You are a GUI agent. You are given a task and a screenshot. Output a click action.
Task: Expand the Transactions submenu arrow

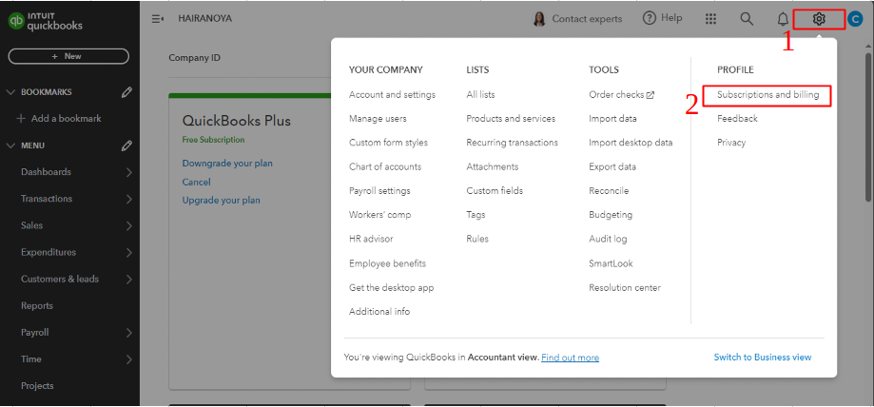(128, 199)
